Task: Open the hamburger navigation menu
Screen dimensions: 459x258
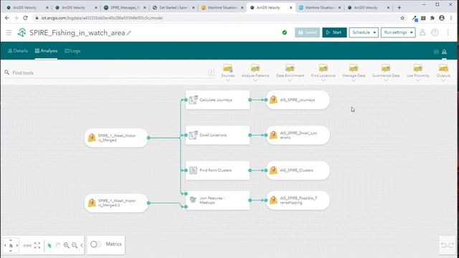Action: [9, 32]
